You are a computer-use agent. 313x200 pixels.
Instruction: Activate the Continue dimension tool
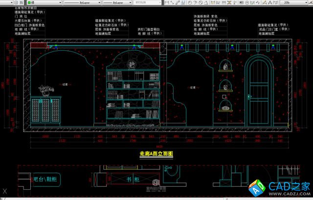pos(224,2)
